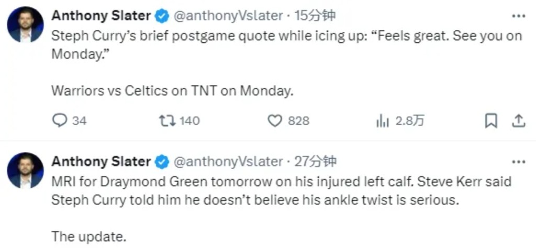Open more options on Draymond Green tweet

pos(518,162)
